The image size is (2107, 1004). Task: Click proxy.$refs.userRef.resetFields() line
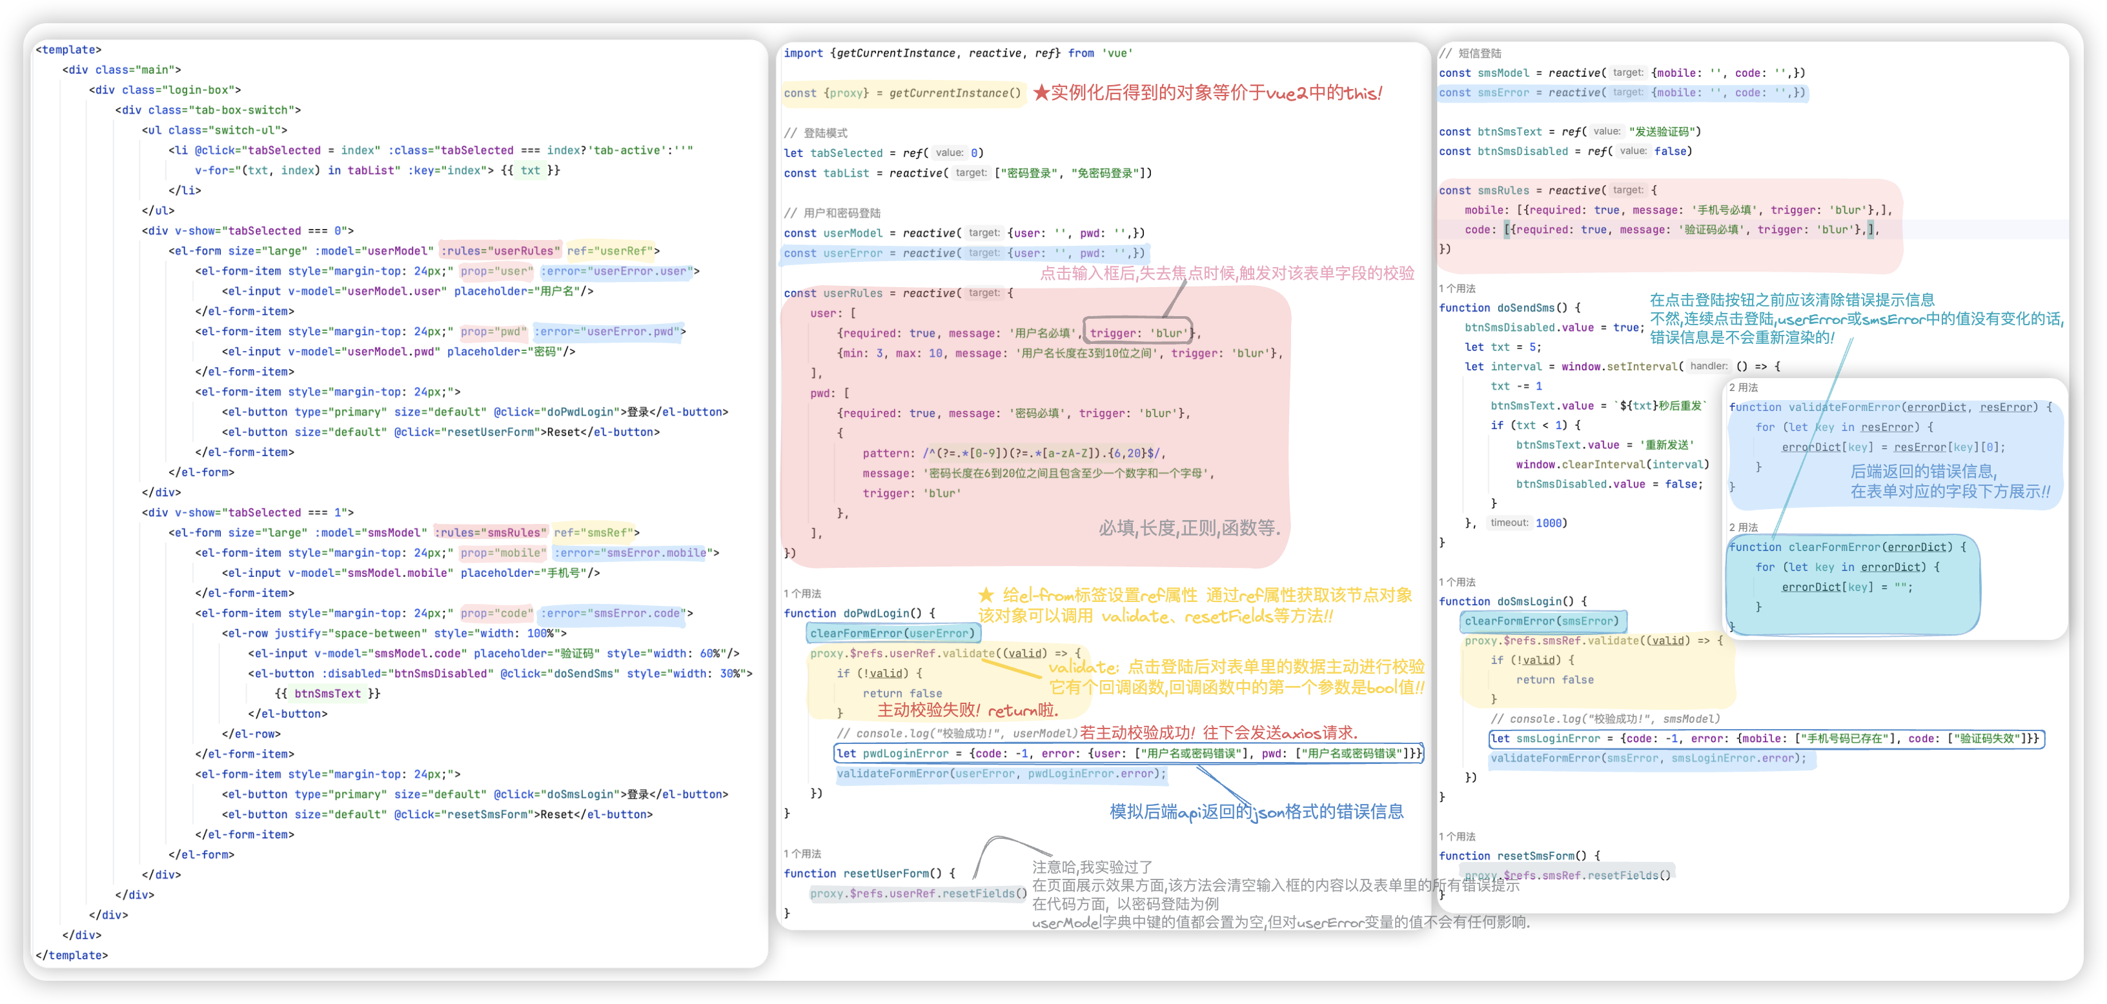point(918,894)
